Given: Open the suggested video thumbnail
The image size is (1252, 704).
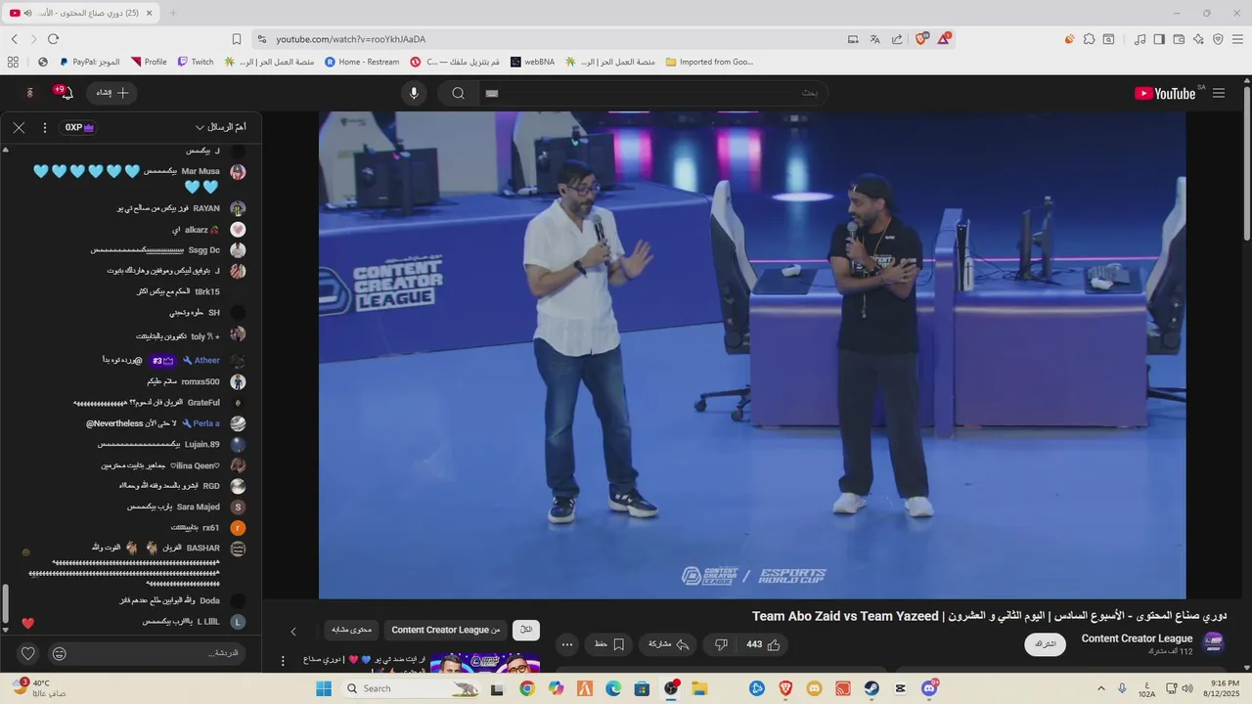Looking at the screenshot, I should click(485, 664).
